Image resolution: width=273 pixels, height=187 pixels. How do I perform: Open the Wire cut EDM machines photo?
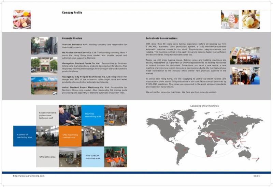click(116, 157)
